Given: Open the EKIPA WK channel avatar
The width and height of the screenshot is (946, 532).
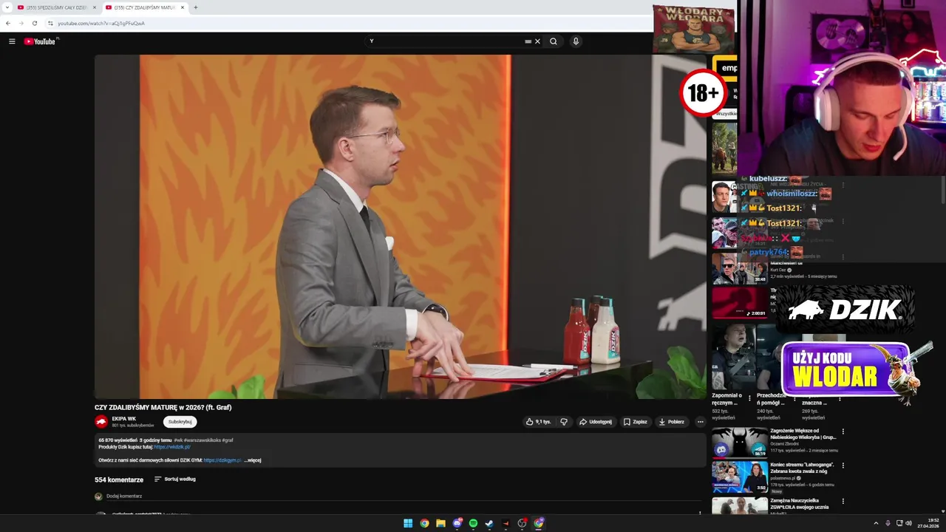Looking at the screenshot, I should coord(101,421).
